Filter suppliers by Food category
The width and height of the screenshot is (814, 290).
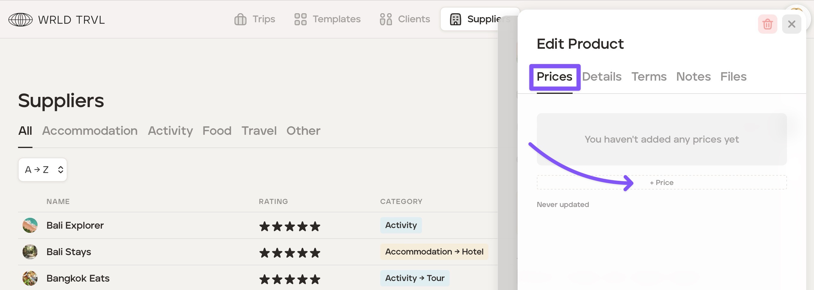pos(217,131)
